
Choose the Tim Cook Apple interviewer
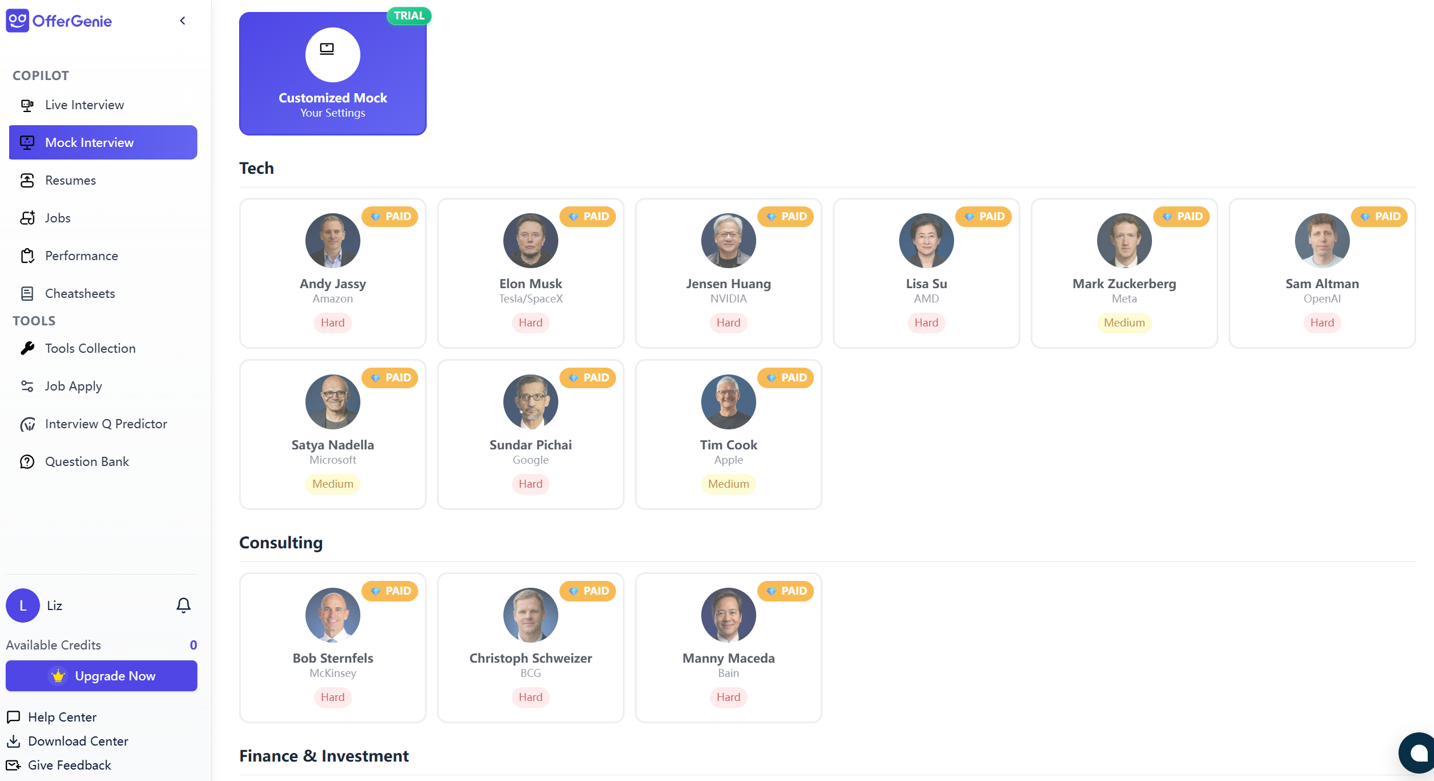point(728,435)
